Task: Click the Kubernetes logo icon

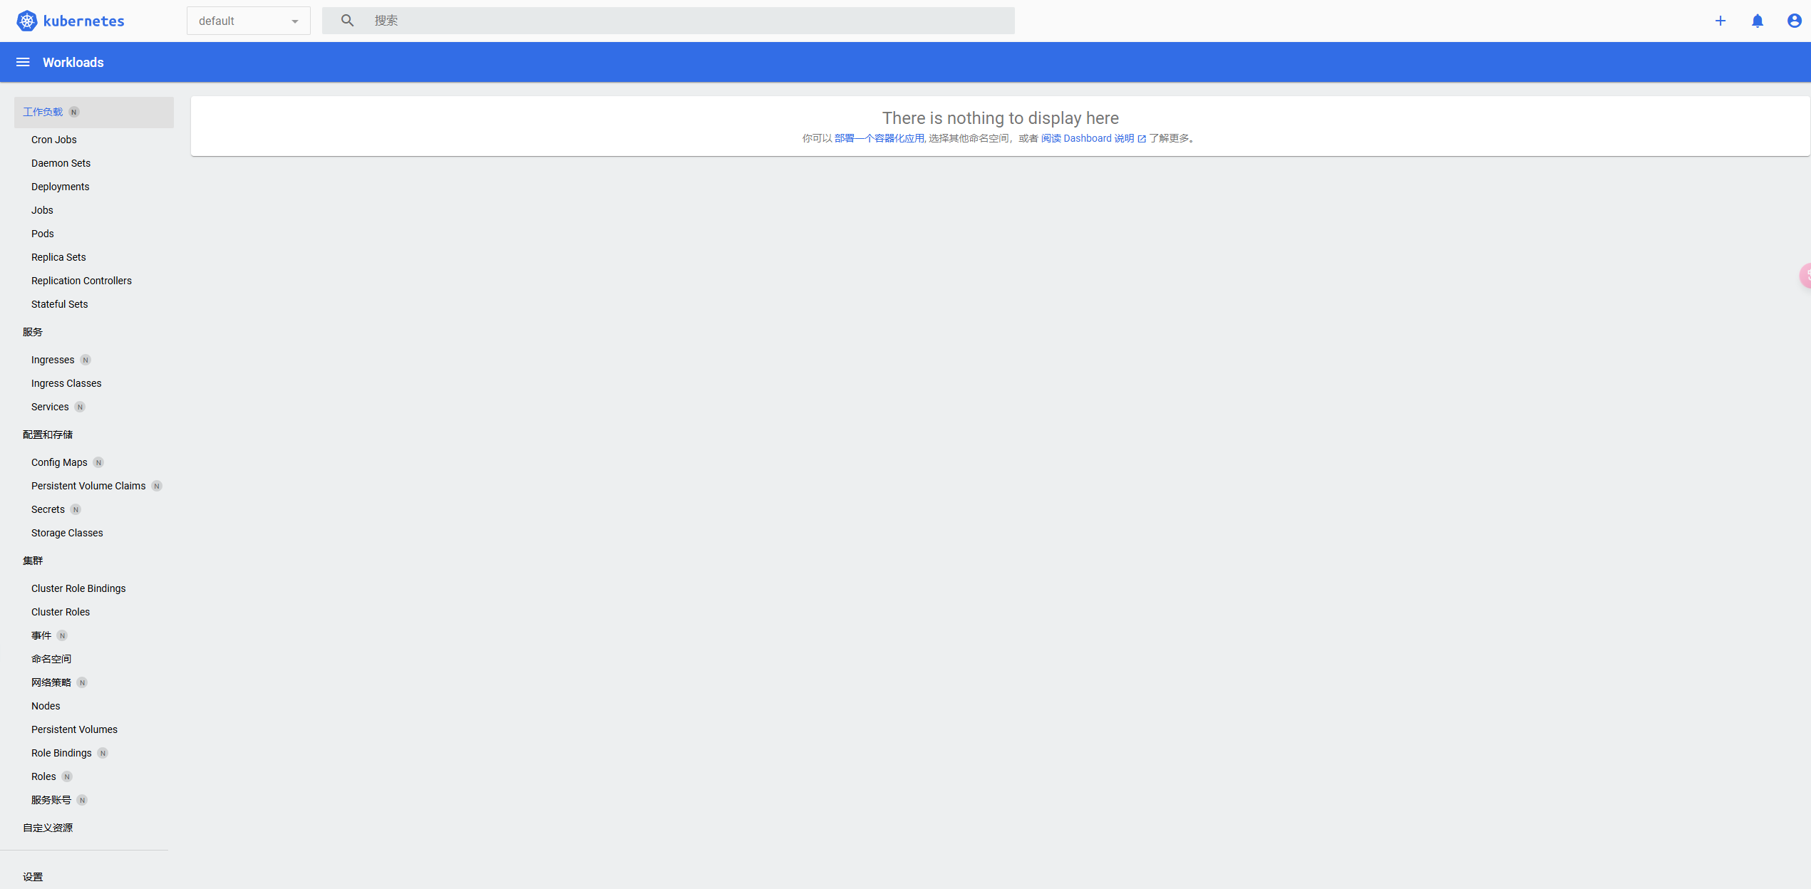Action: [26, 21]
